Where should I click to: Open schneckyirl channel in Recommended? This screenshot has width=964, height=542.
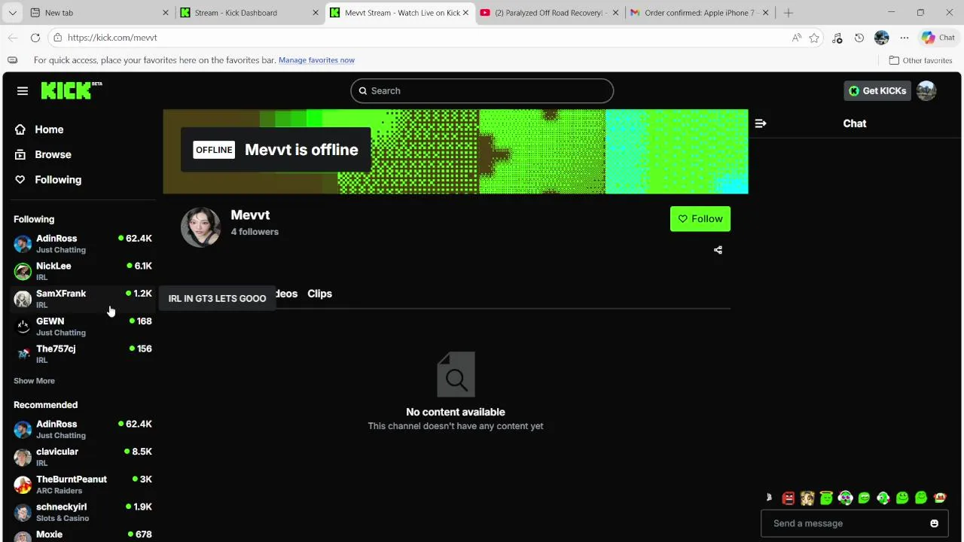coord(83,512)
